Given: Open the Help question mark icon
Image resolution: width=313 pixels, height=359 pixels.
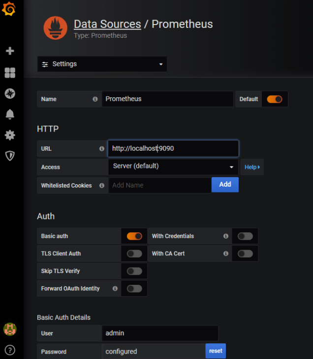Looking at the screenshot, I should [x=10, y=350].
